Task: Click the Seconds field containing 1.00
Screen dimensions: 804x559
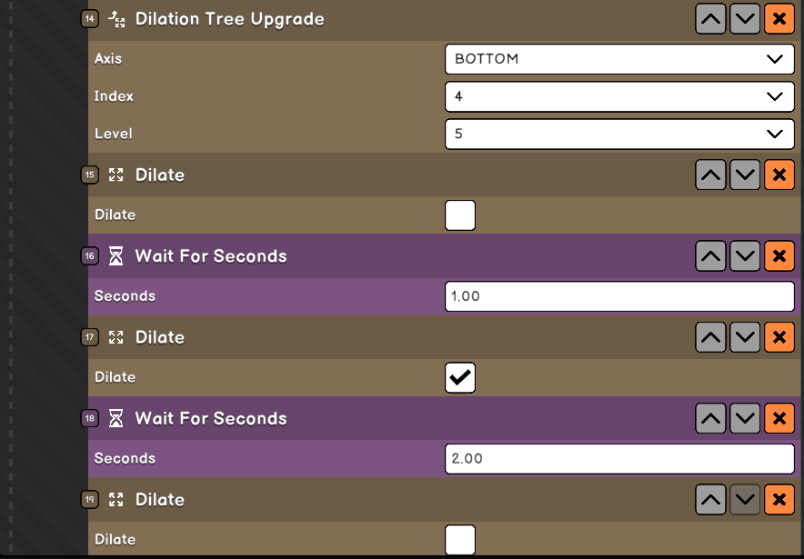Action: [x=618, y=296]
